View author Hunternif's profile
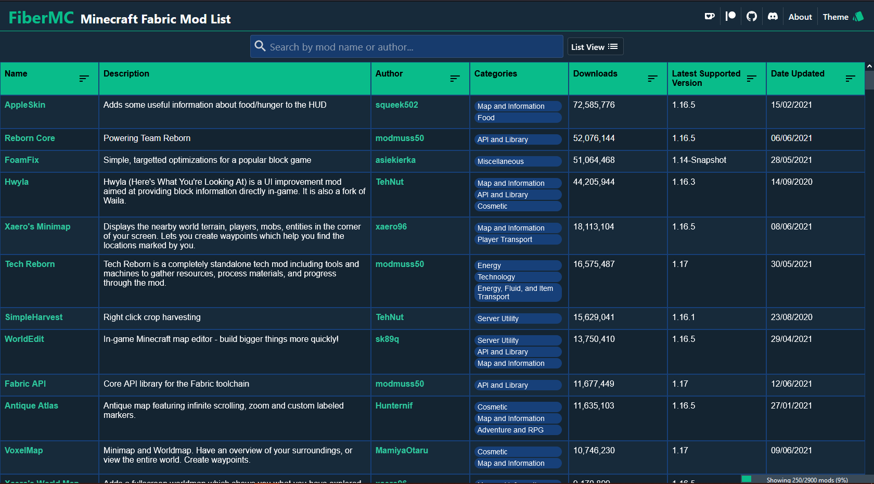Viewport: 874px width, 484px height. tap(394, 405)
